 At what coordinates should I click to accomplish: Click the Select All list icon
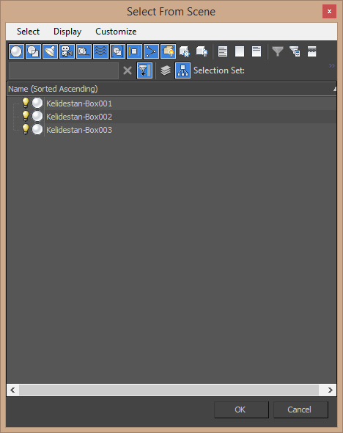223,51
